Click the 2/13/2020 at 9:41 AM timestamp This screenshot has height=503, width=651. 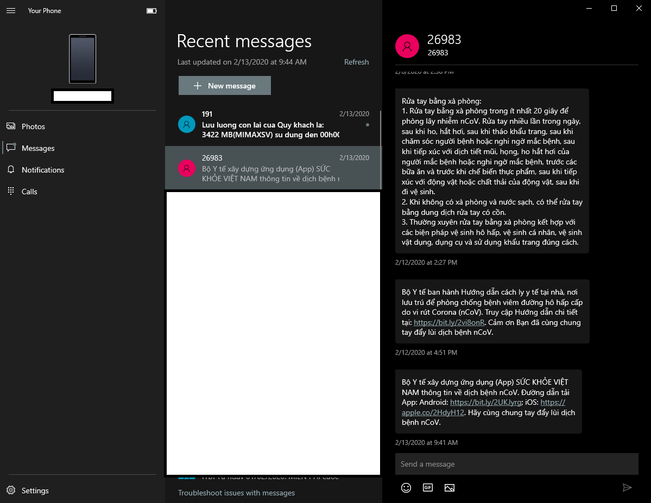pyautogui.click(x=426, y=442)
